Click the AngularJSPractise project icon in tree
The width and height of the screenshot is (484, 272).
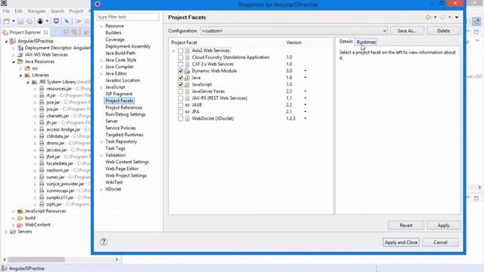point(13,41)
